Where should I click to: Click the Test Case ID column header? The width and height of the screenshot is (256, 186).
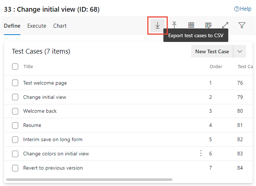(x=245, y=66)
